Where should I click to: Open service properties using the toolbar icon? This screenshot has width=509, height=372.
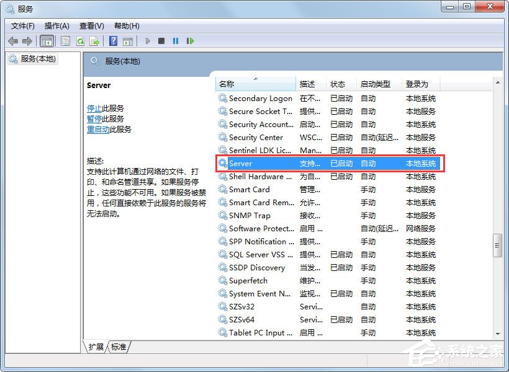coord(65,41)
